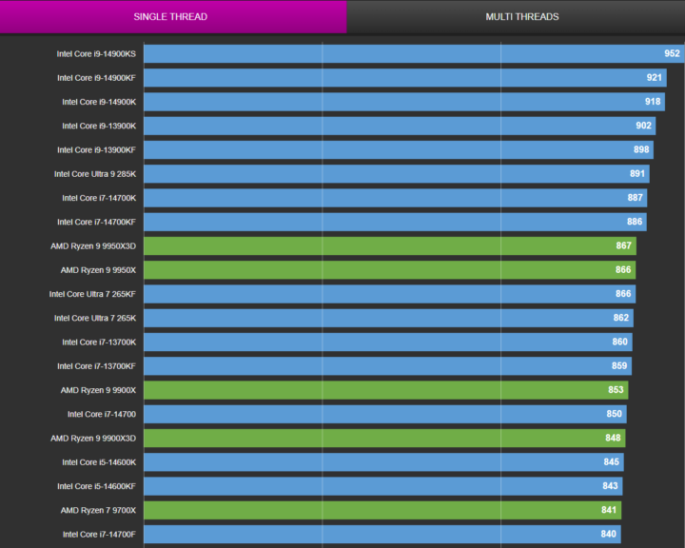Select the bar showing score 887

pyautogui.click(x=395, y=198)
